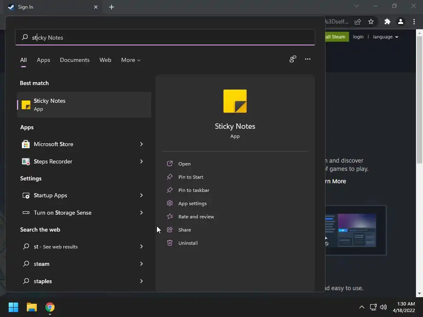The width and height of the screenshot is (423, 317).
Task: Open App settings for Sticky Notes
Action: [192, 203]
